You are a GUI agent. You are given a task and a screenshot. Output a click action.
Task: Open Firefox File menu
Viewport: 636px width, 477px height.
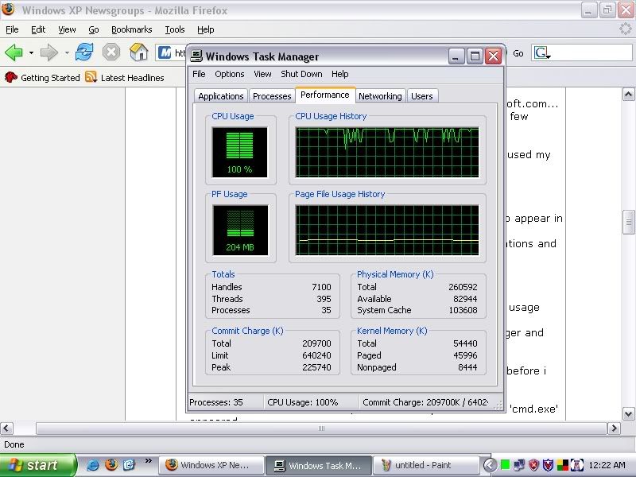coord(12,29)
